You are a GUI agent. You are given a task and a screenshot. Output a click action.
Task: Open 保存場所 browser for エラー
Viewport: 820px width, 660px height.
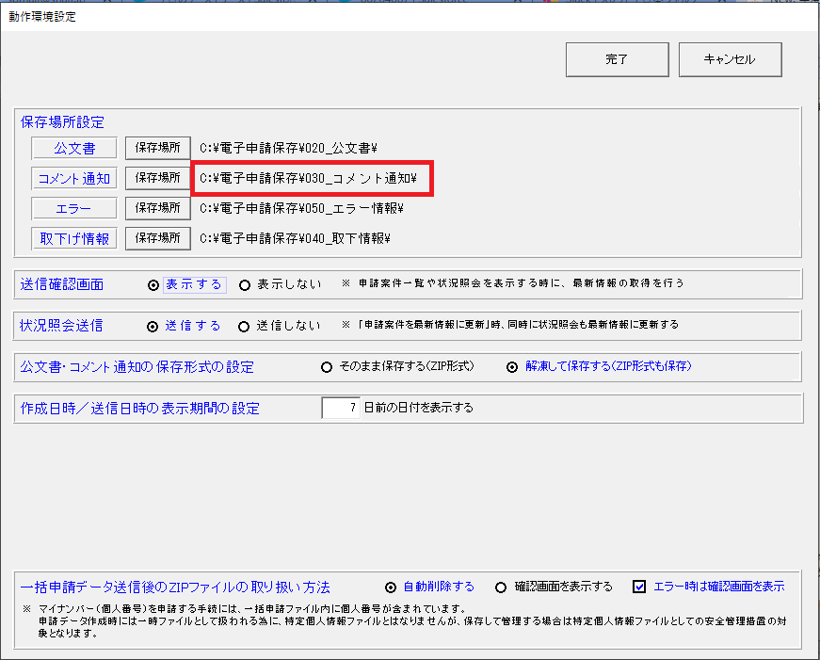(157, 208)
